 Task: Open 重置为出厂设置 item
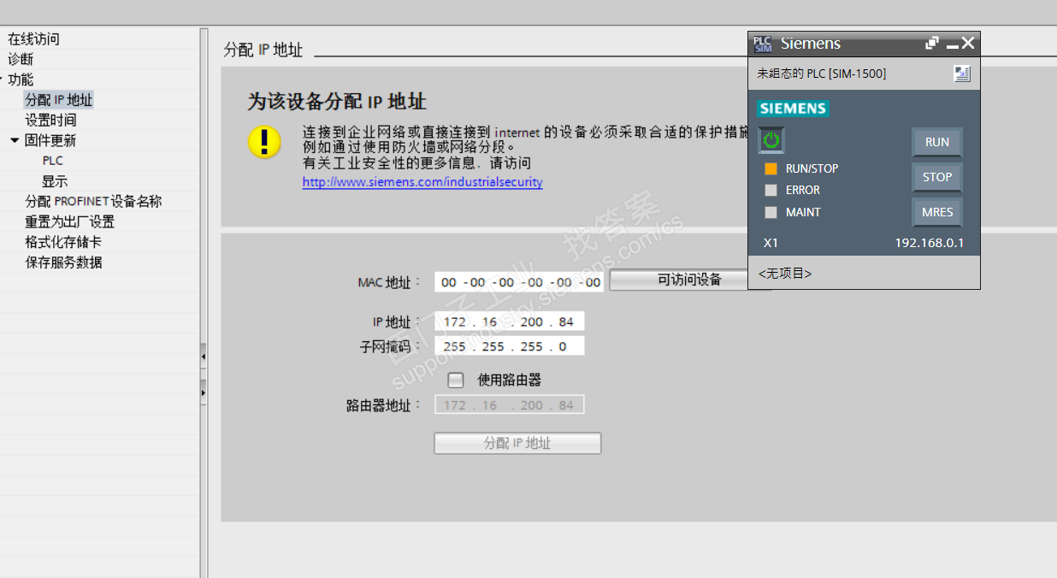click(x=69, y=221)
